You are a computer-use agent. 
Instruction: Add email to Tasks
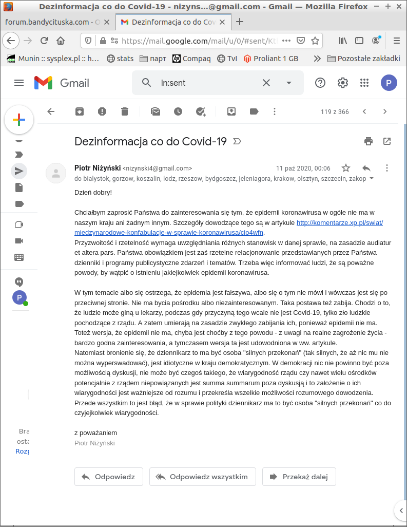(x=201, y=111)
